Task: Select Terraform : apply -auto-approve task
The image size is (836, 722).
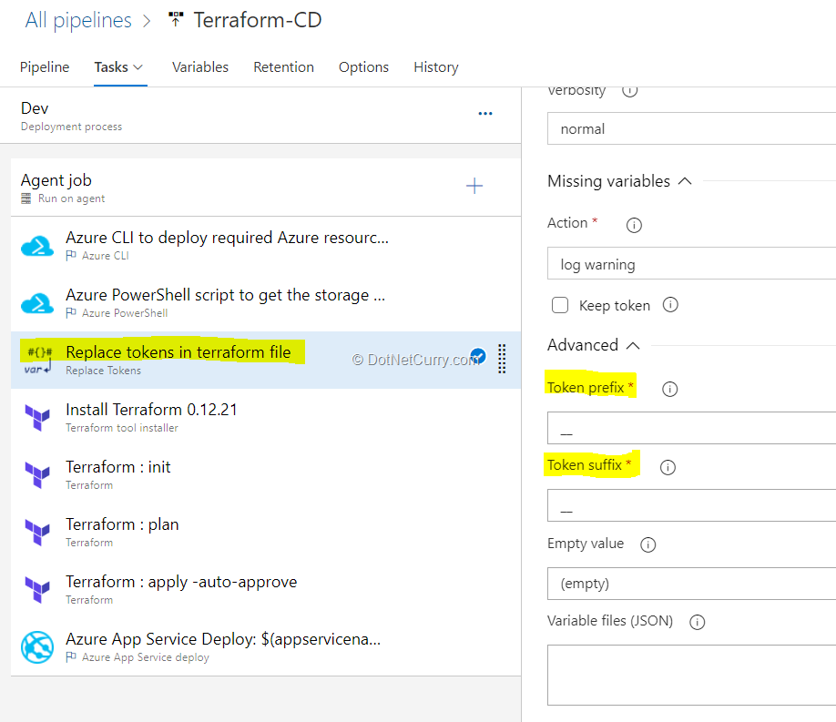Action: (266, 589)
